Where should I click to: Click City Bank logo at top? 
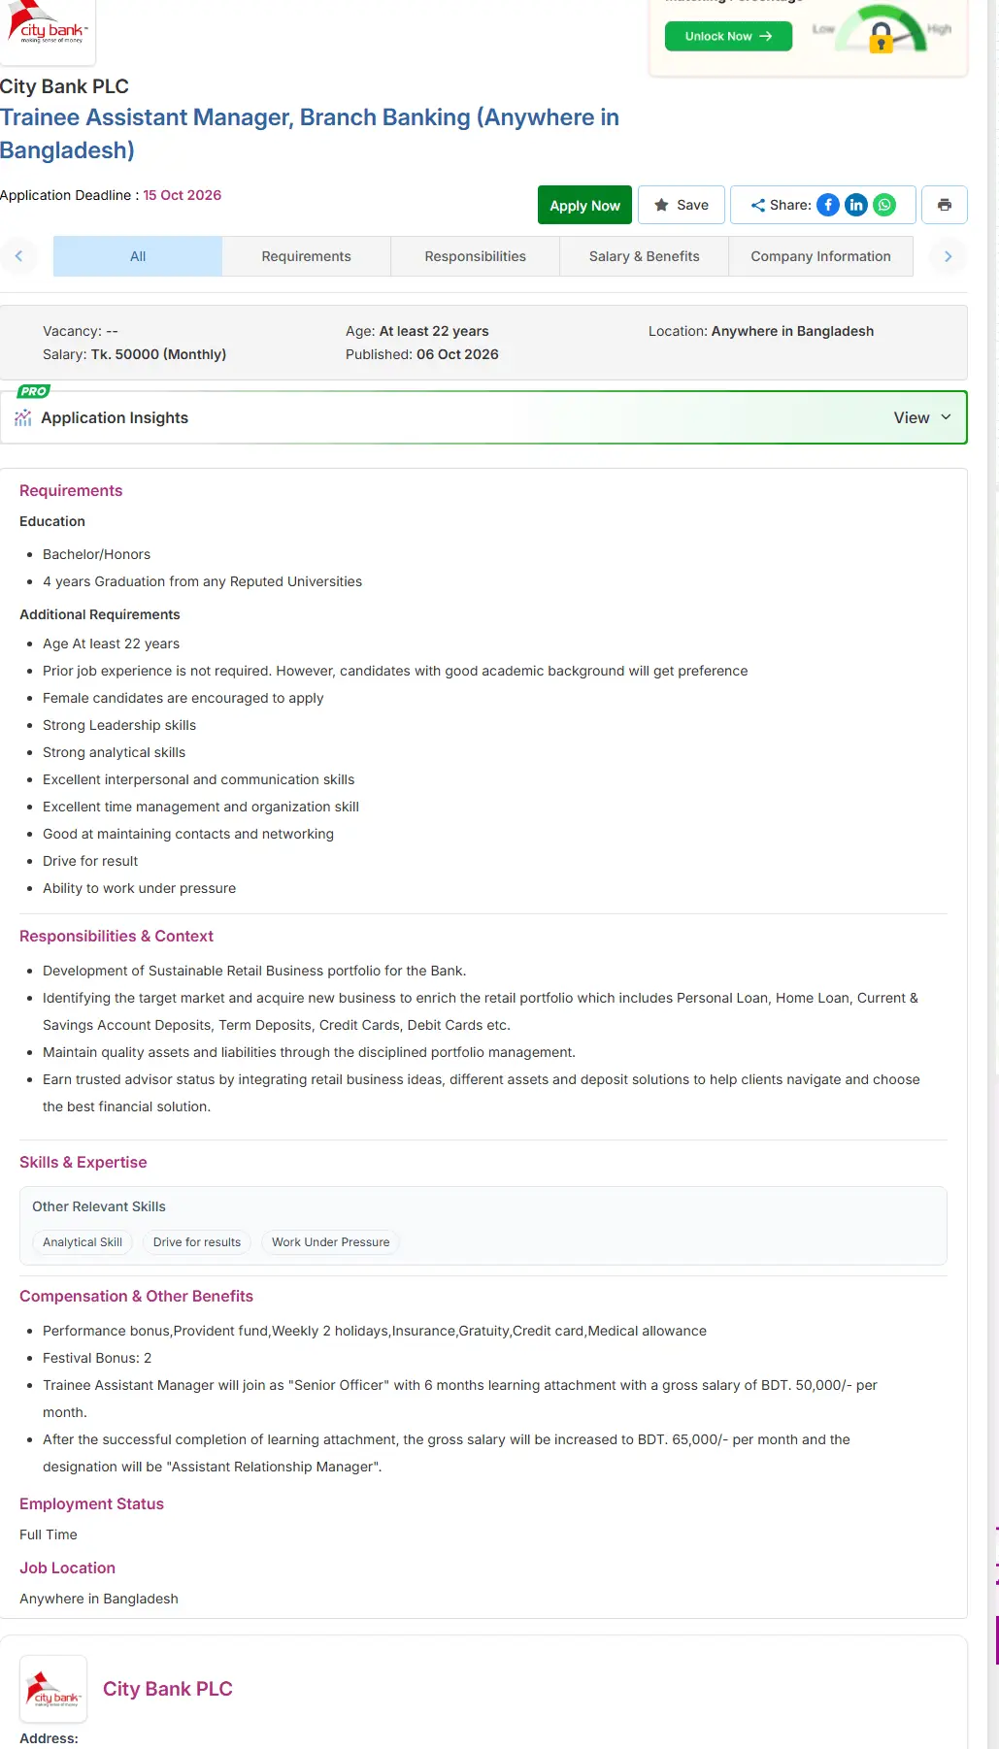(48, 30)
